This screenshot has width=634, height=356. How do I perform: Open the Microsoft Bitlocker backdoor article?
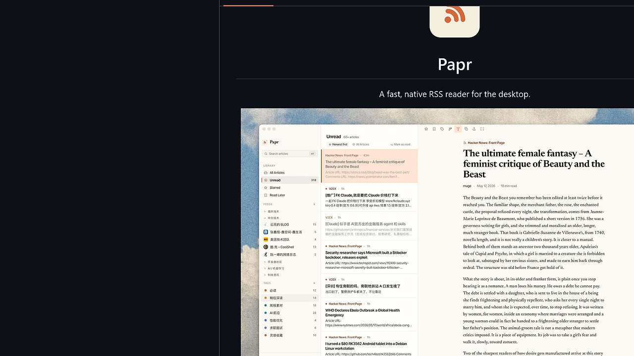click(370, 257)
